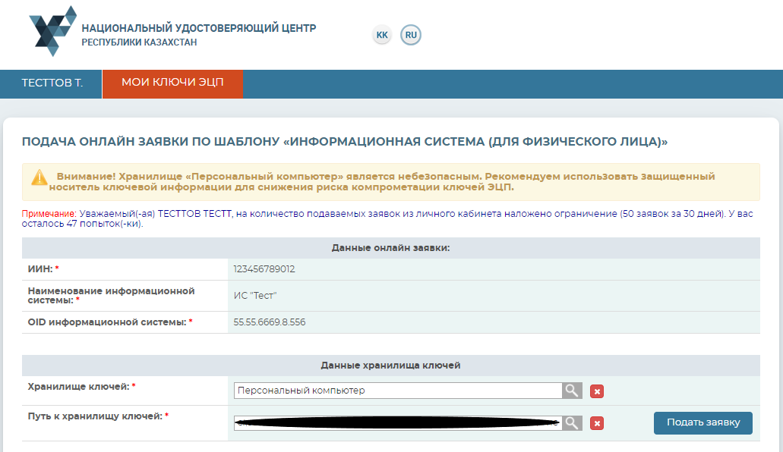
Task: Open the ТЕСТТОВ Т. user tab
Action: 52,83
